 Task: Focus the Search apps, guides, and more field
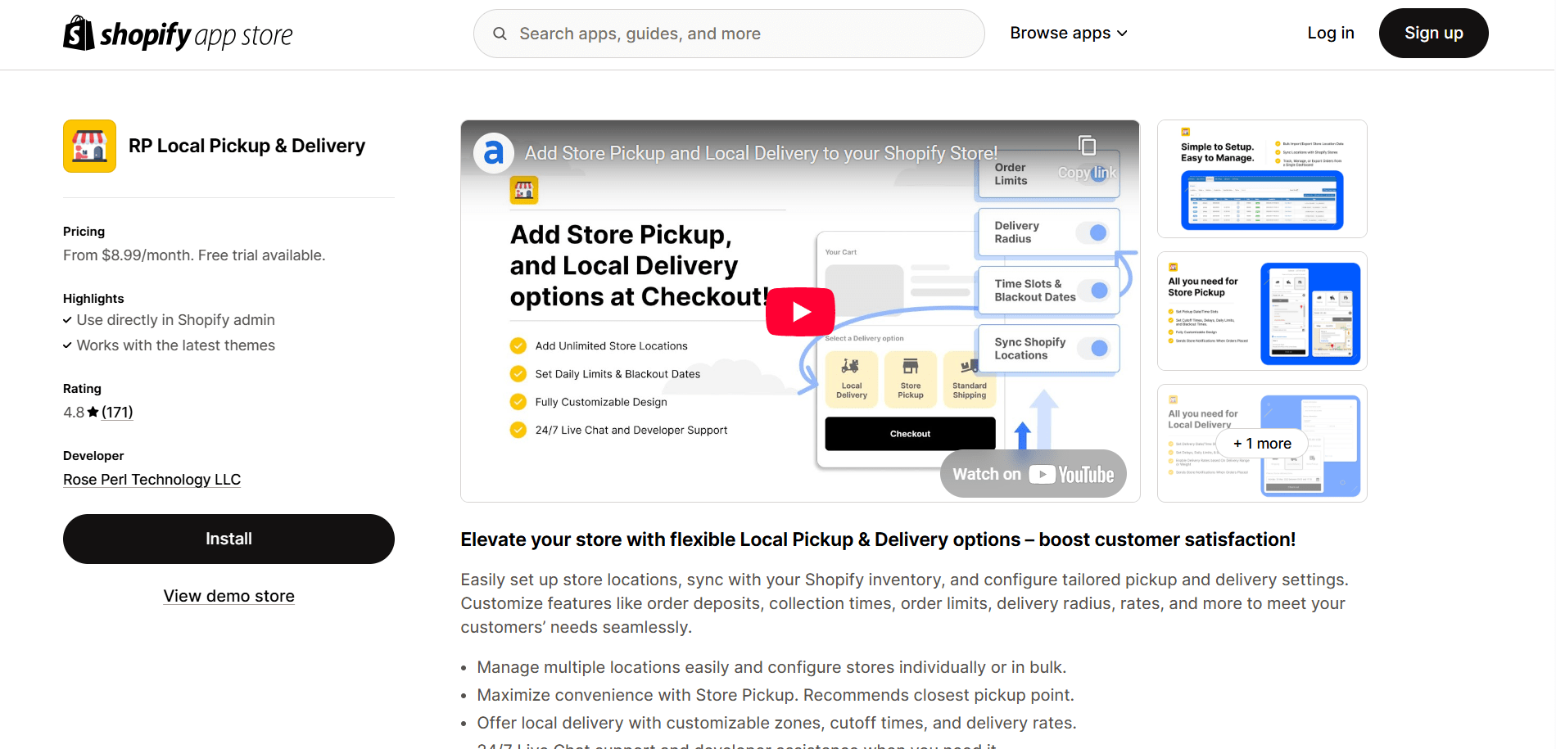(x=729, y=34)
